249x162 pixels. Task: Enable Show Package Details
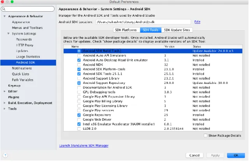click(205, 136)
